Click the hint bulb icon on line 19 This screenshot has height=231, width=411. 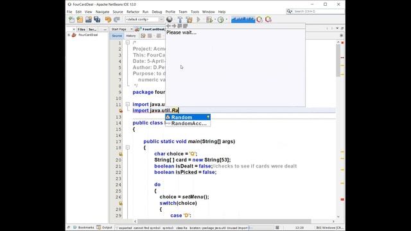(121, 154)
